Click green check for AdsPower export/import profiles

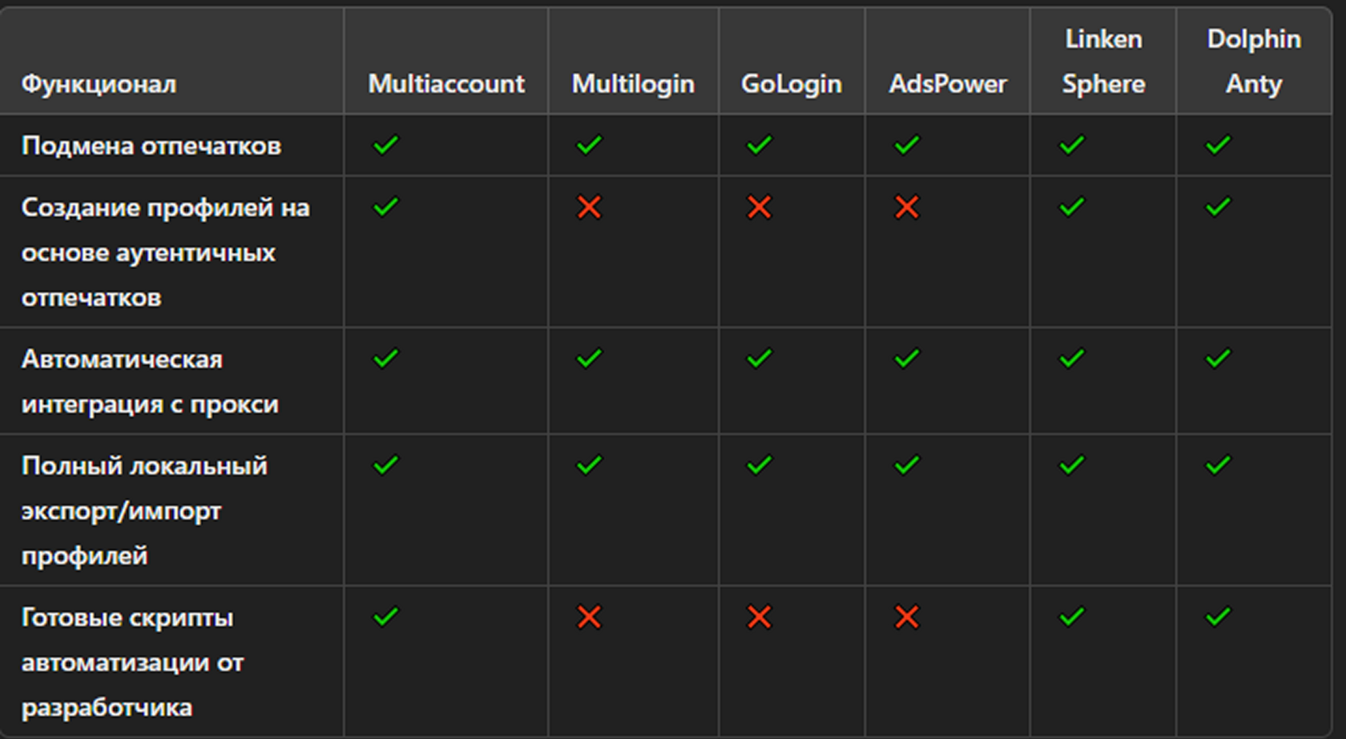(x=907, y=465)
